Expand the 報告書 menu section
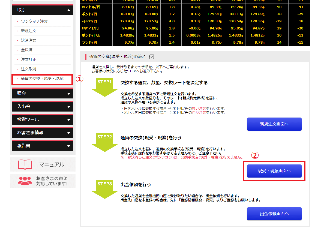Image resolution: width=315 pixels, height=231 pixels. (43, 146)
